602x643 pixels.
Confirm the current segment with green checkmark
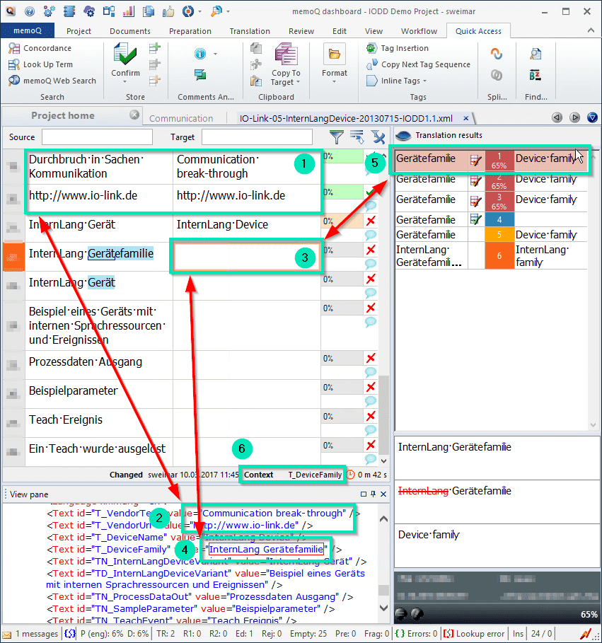coord(125,54)
